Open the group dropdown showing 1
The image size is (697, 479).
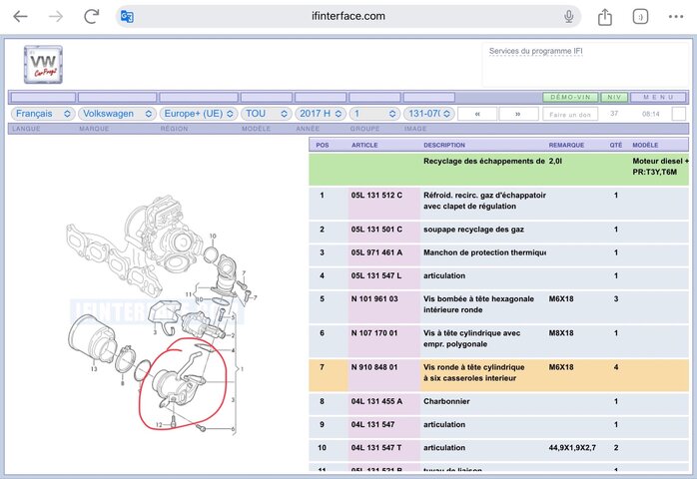click(x=374, y=114)
